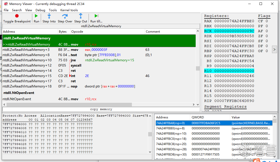
Task: Click the Step Into icon
Action: coord(49,16)
